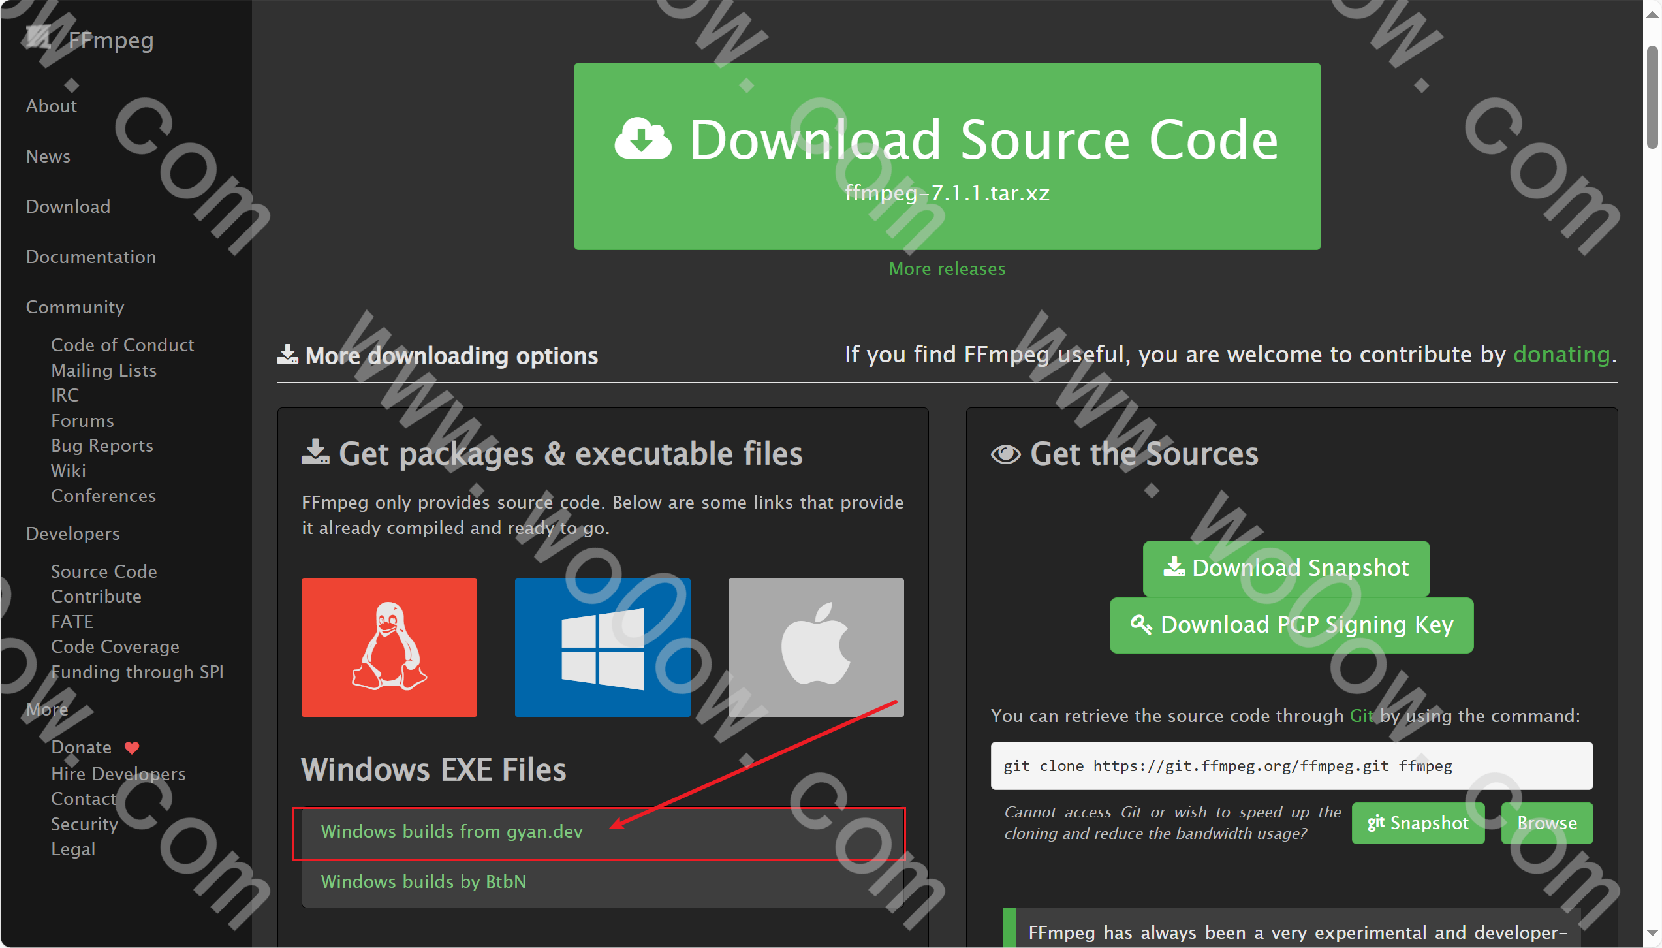Click the eye icon beside Get the Sources
The height and width of the screenshot is (948, 1662).
1005,454
